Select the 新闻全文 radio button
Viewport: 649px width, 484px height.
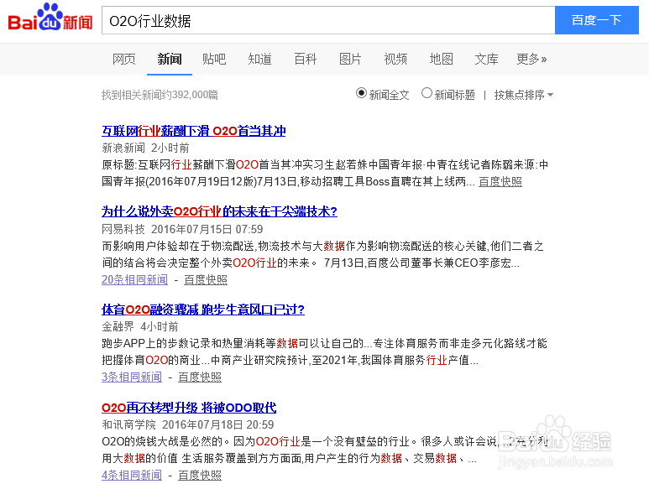tap(361, 93)
